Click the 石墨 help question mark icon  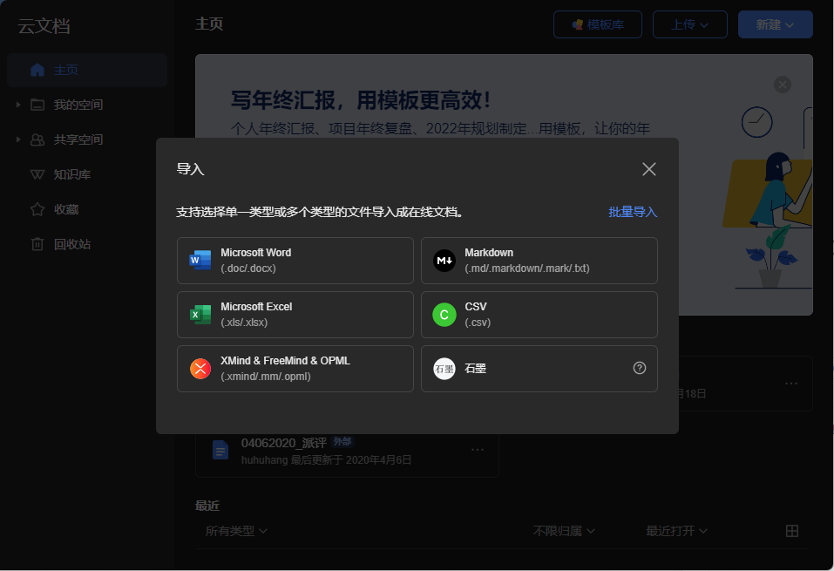tap(640, 368)
